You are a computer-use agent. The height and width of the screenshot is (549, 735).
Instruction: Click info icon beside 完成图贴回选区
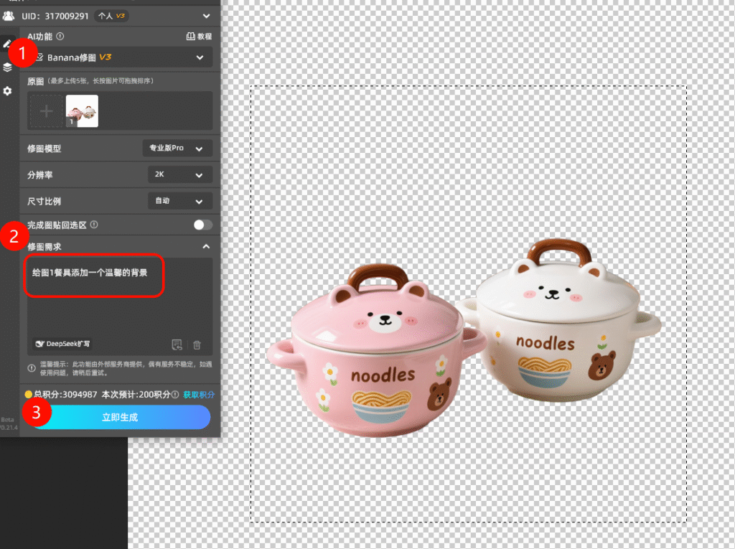tap(95, 225)
